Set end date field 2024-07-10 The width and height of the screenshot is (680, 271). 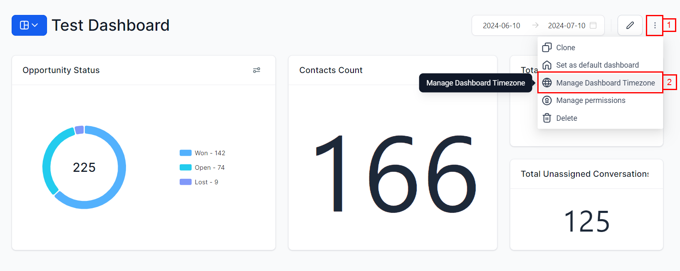pyautogui.click(x=566, y=26)
